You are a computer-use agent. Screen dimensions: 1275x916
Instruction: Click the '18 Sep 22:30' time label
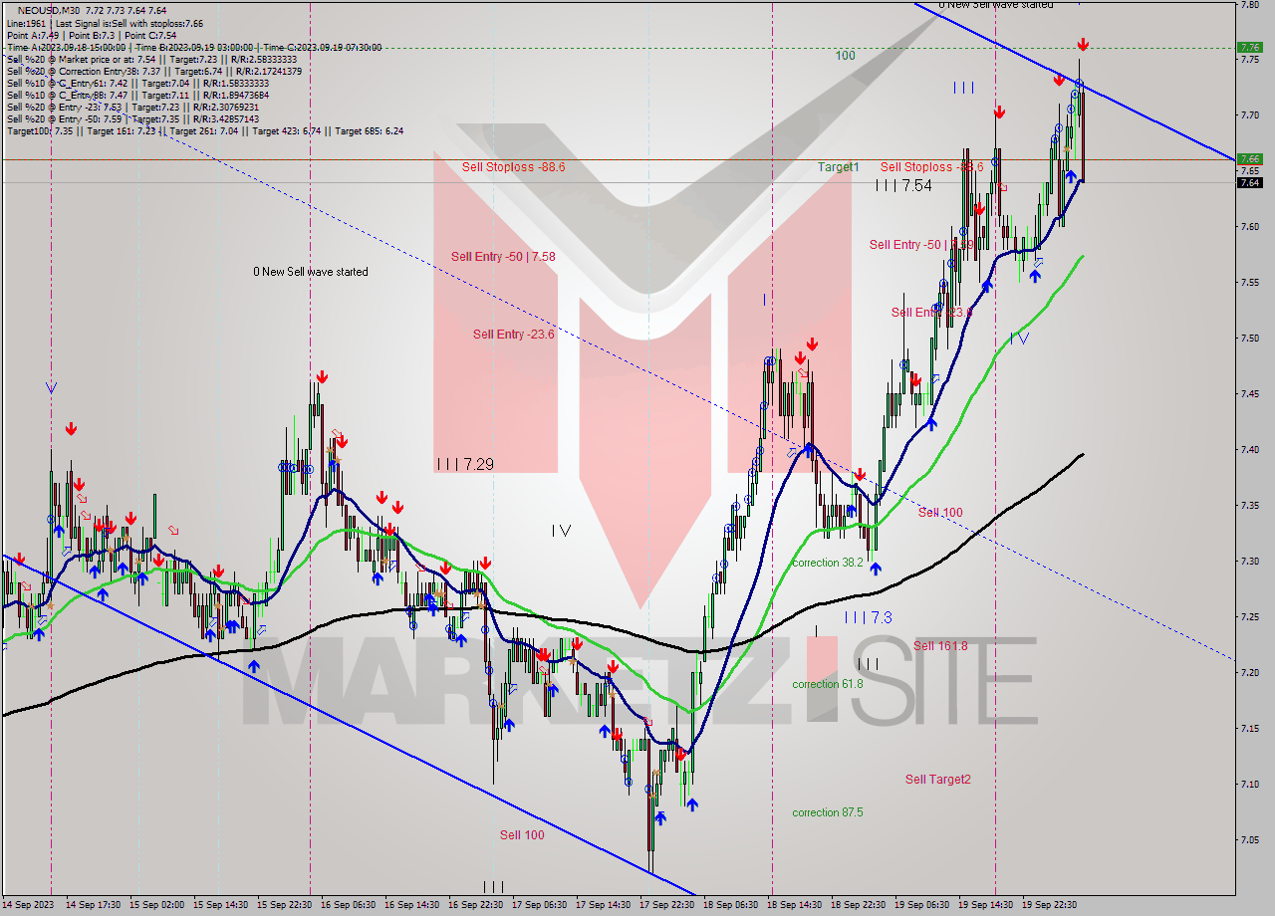(x=859, y=905)
